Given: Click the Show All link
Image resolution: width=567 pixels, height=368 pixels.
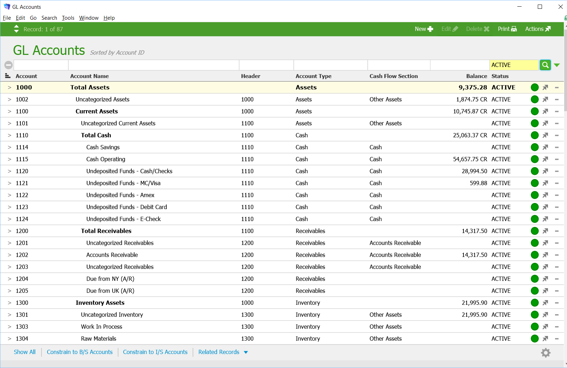Looking at the screenshot, I should 25,352.
